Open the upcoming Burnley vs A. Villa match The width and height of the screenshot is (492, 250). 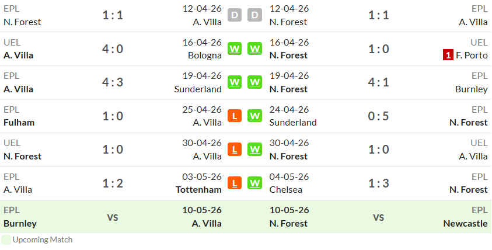pyautogui.click(x=113, y=217)
